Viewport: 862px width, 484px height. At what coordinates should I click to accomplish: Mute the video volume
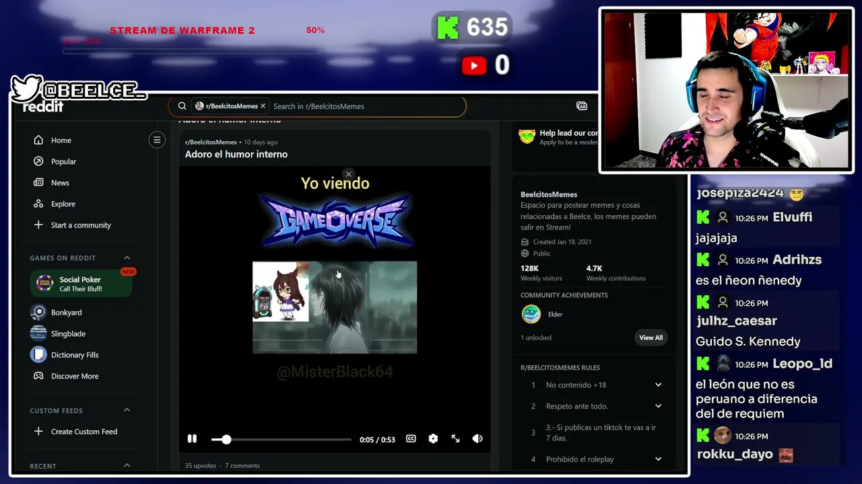477,439
